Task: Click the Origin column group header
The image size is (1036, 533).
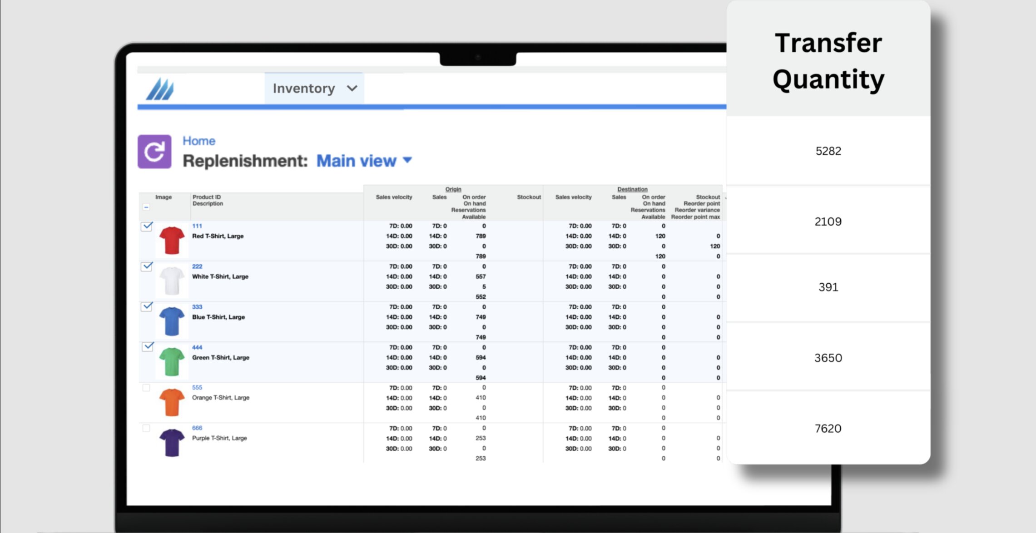Action: tap(453, 189)
